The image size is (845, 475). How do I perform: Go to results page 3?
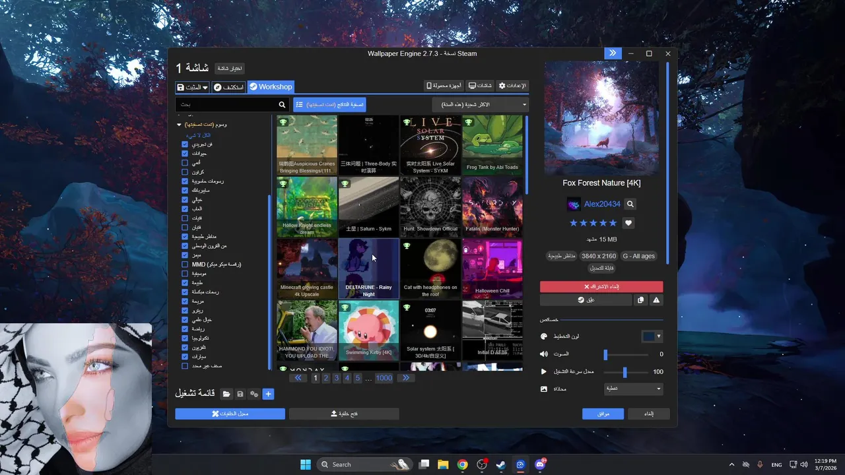click(x=337, y=378)
